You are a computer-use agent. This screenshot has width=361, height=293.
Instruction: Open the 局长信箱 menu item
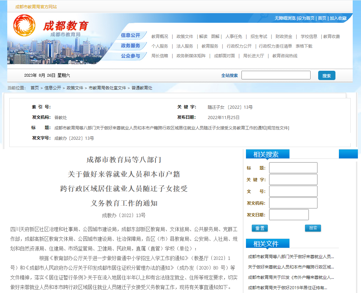[159, 56]
